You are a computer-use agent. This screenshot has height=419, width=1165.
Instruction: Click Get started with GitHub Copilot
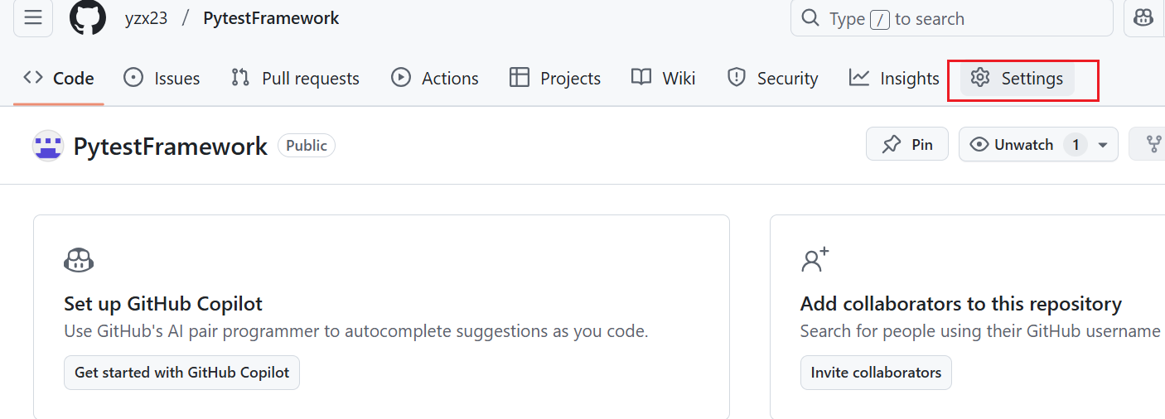click(x=181, y=373)
